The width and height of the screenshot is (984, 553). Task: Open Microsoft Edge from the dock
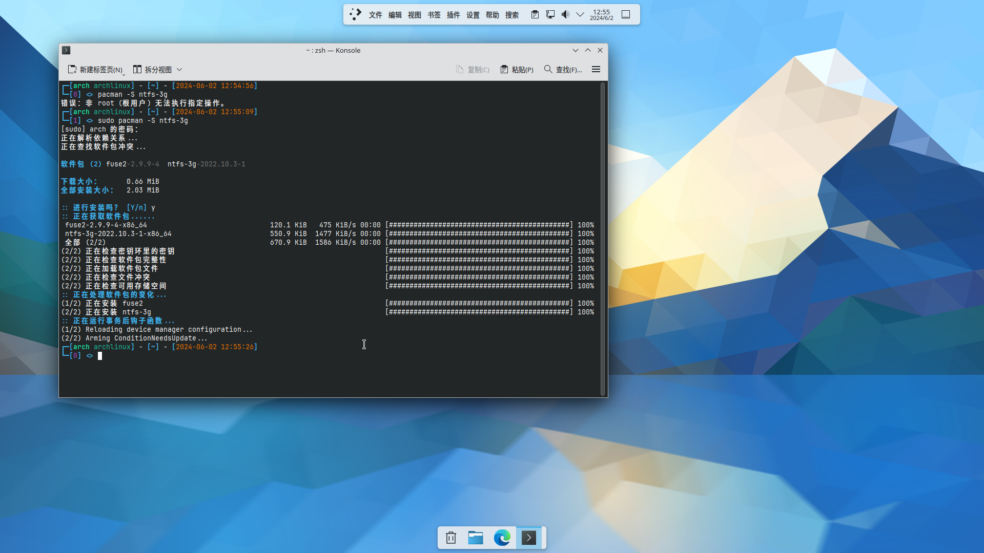tap(502, 538)
